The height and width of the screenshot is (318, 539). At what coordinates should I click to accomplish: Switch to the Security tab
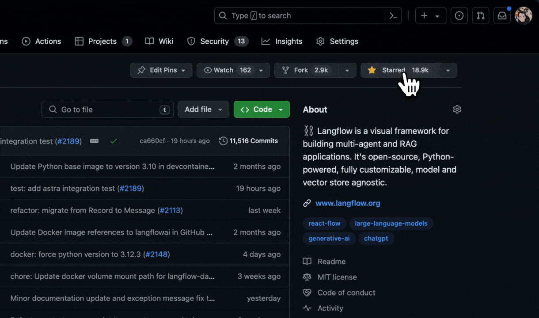(218, 42)
